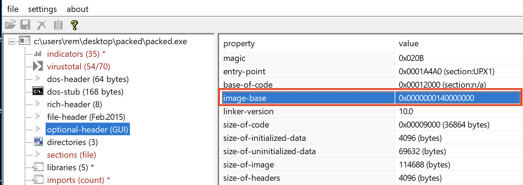The image size is (523, 185).
Task: Select size-of-uninitialized-data property row
Action: (307, 151)
